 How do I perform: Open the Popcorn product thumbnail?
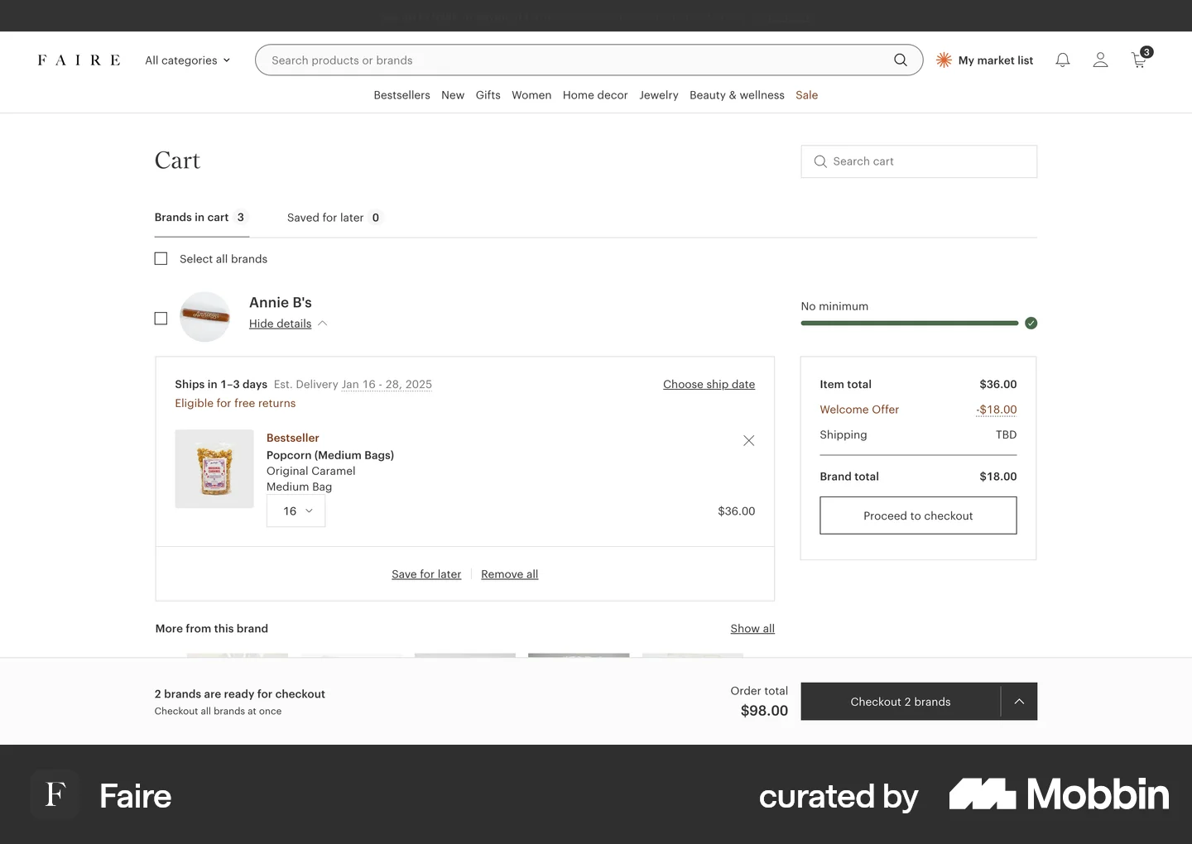(214, 469)
